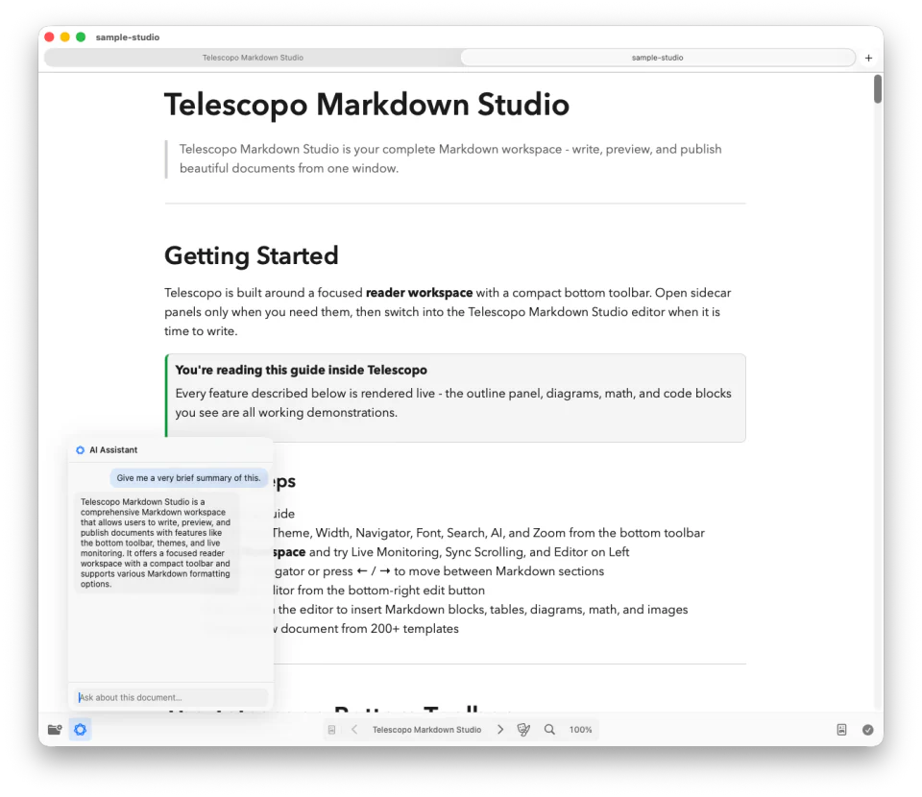Open the outline navigator panel icon
The height and width of the screenshot is (797, 922).
331,730
